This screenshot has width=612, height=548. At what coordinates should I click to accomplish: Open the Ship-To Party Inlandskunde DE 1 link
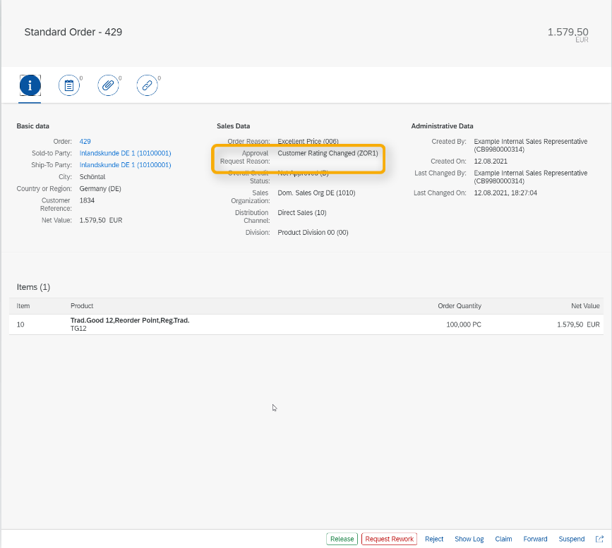tap(125, 164)
